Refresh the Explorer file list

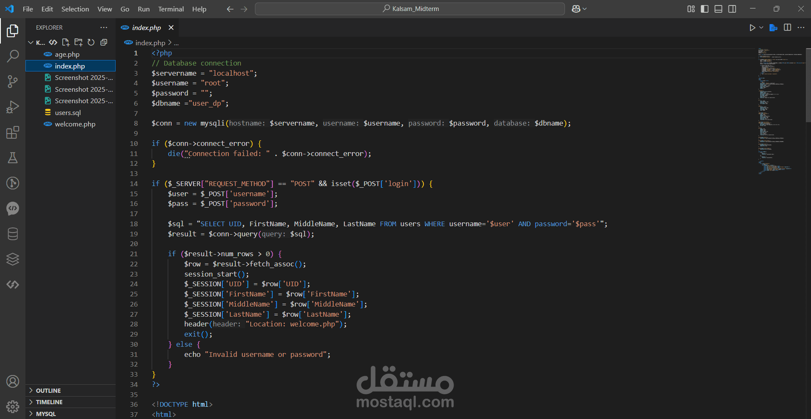click(x=91, y=42)
